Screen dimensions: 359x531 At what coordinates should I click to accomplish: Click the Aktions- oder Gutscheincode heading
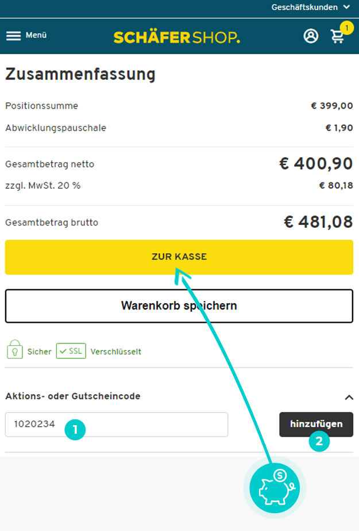[73, 396]
